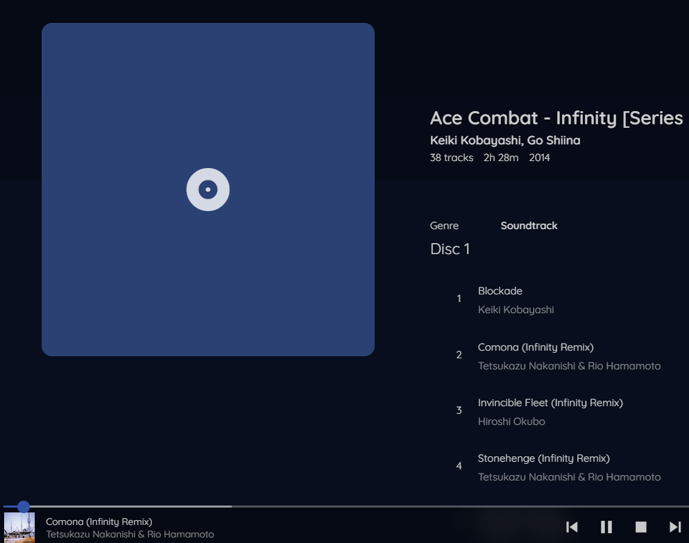Click track number 1

[x=459, y=299]
